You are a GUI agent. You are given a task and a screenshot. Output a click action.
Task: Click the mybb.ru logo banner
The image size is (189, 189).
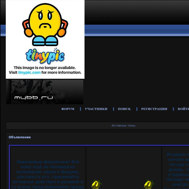(45, 92)
